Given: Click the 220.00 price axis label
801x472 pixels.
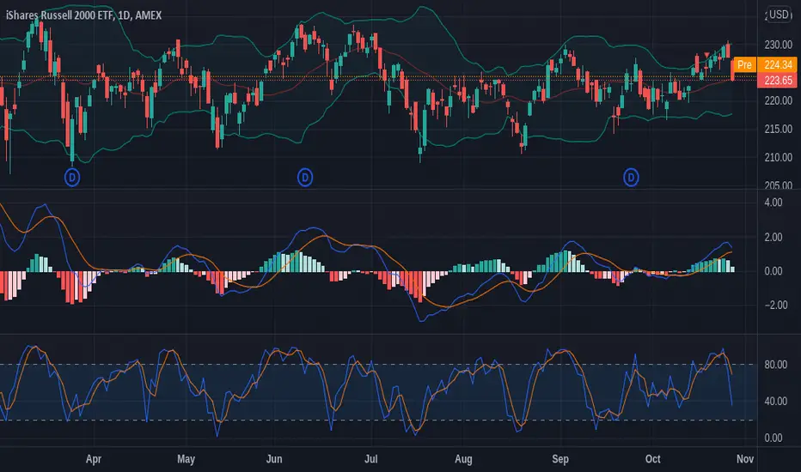Looking at the screenshot, I should point(778,100).
